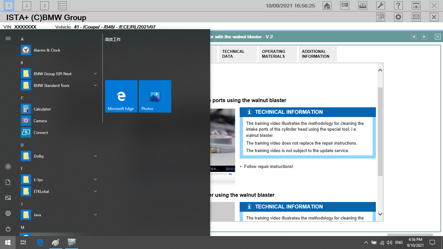Select ISTA session tab 1
The image size is (443, 249).
[9, 6]
